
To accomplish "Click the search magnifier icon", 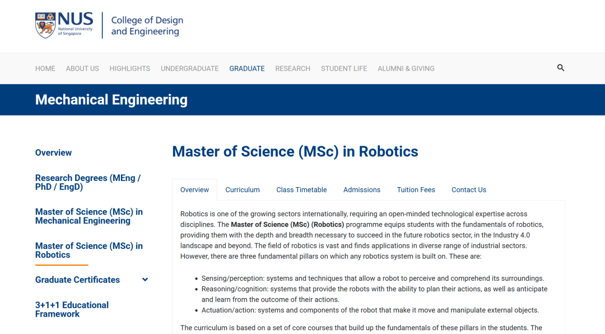I will 561,68.
